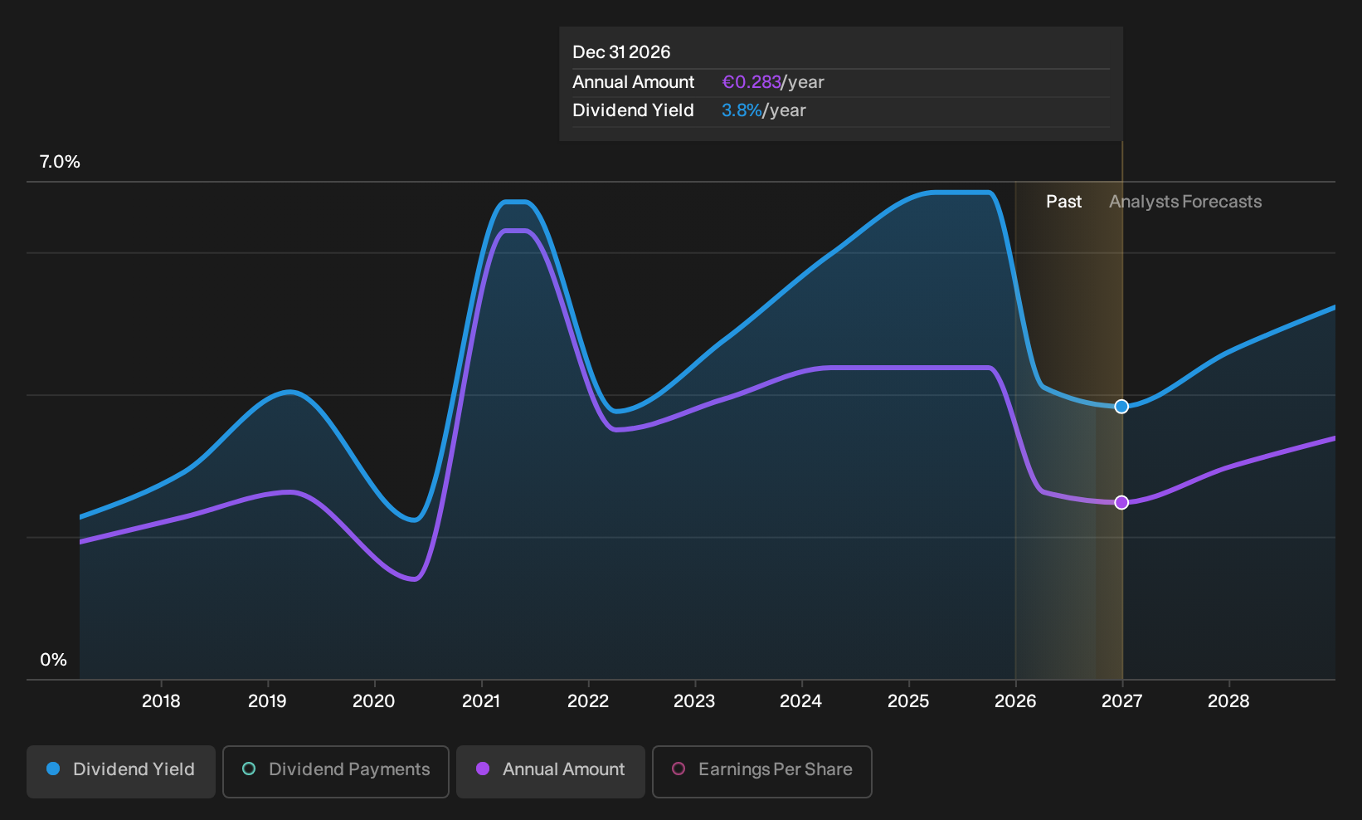Image resolution: width=1362 pixels, height=820 pixels.
Task: Click the 2019 x-axis label
Action: point(267,701)
